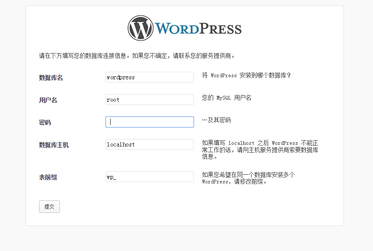Click the username field containing root
This screenshot has height=251, width=373.
point(150,100)
